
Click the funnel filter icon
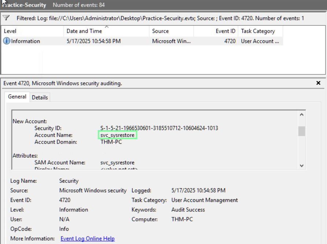[6, 18]
